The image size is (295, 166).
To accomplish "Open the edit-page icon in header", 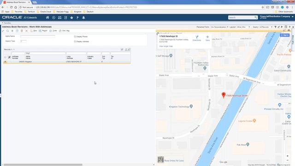I will pyautogui.click(x=65, y=18).
